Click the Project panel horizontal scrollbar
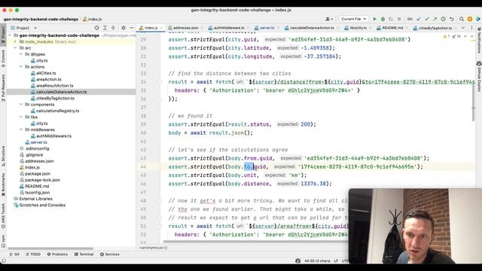This screenshot has width=482, height=271. 50,248
